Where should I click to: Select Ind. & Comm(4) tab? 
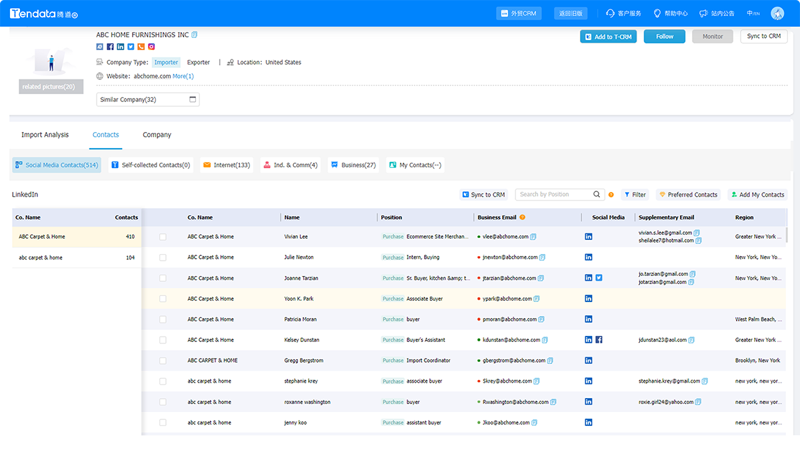tap(291, 165)
